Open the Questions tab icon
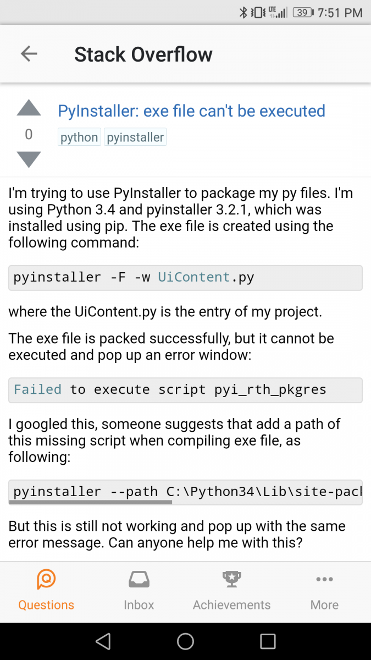This screenshot has width=371, height=660. pos(46,579)
